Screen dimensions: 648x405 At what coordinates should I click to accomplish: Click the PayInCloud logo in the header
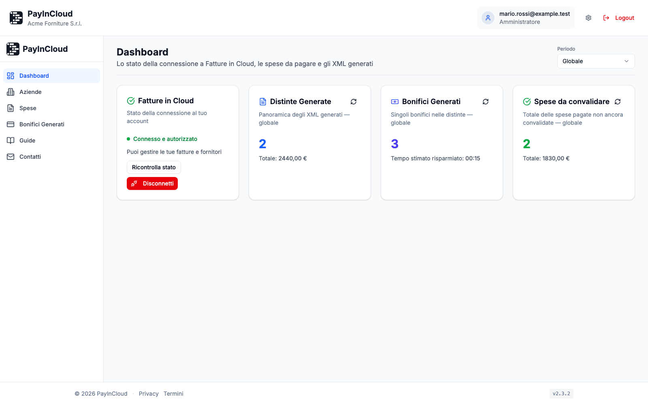coord(16,18)
